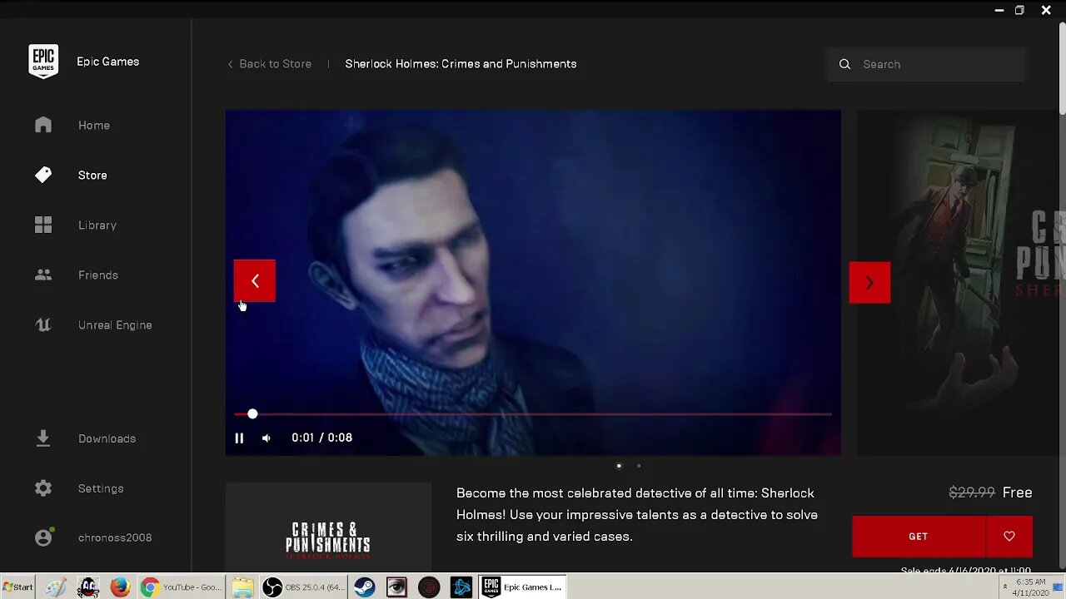Click the pixel mascot taskbar icon
The width and height of the screenshot is (1066, 599).
[x=88, y=587]
